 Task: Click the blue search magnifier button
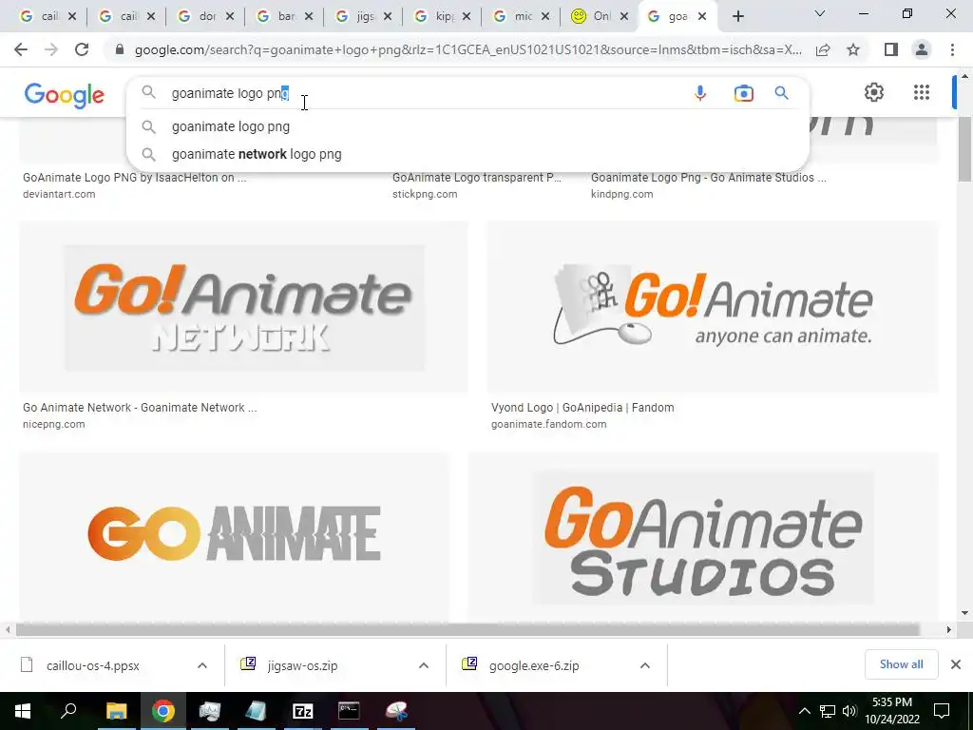point(781,93)
